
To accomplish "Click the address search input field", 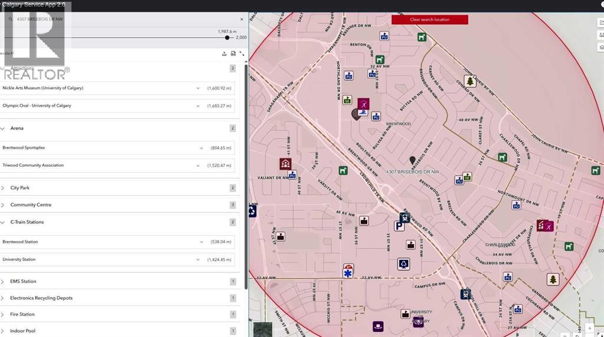I will [x=118, y=19].
